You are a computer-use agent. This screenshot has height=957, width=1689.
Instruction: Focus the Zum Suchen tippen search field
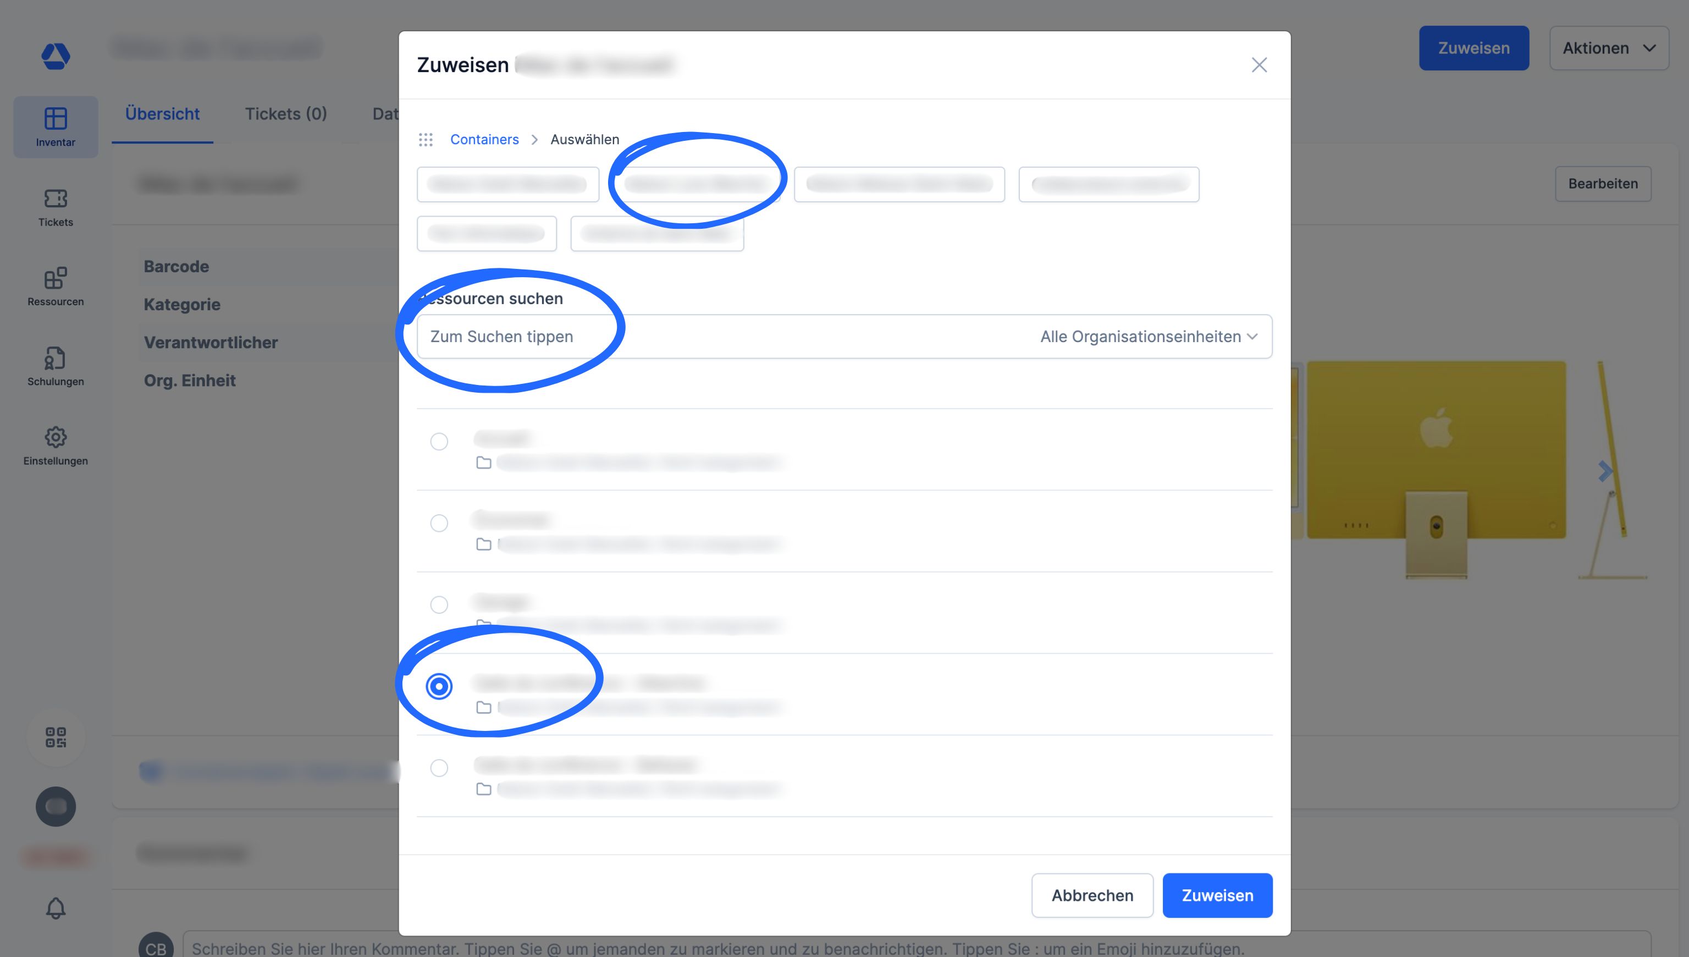(722, 337)
